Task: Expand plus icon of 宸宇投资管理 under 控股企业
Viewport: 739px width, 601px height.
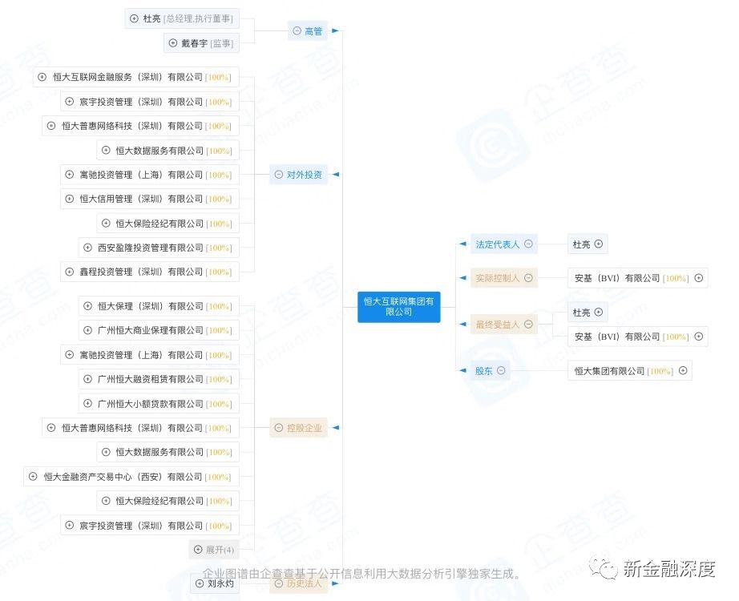Action: click(x=69, y=525)
